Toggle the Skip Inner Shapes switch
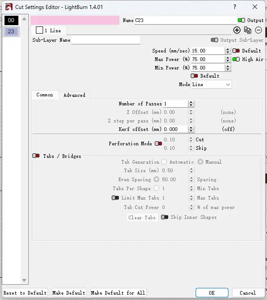 [165, 217]
